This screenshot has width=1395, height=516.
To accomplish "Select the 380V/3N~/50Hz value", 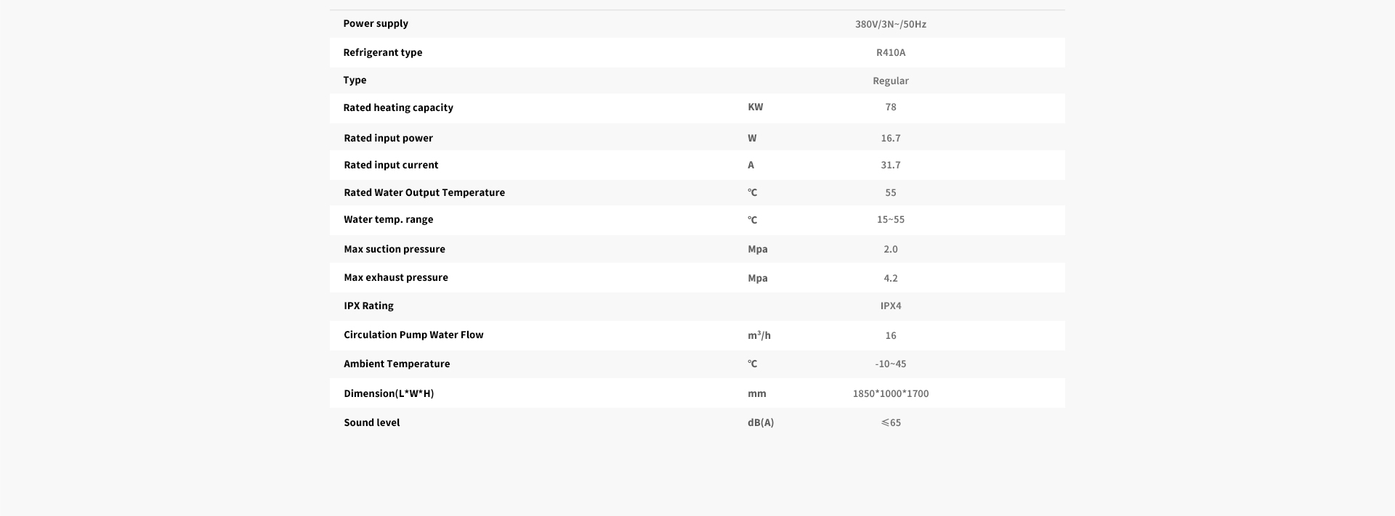I will pos(891,24).
